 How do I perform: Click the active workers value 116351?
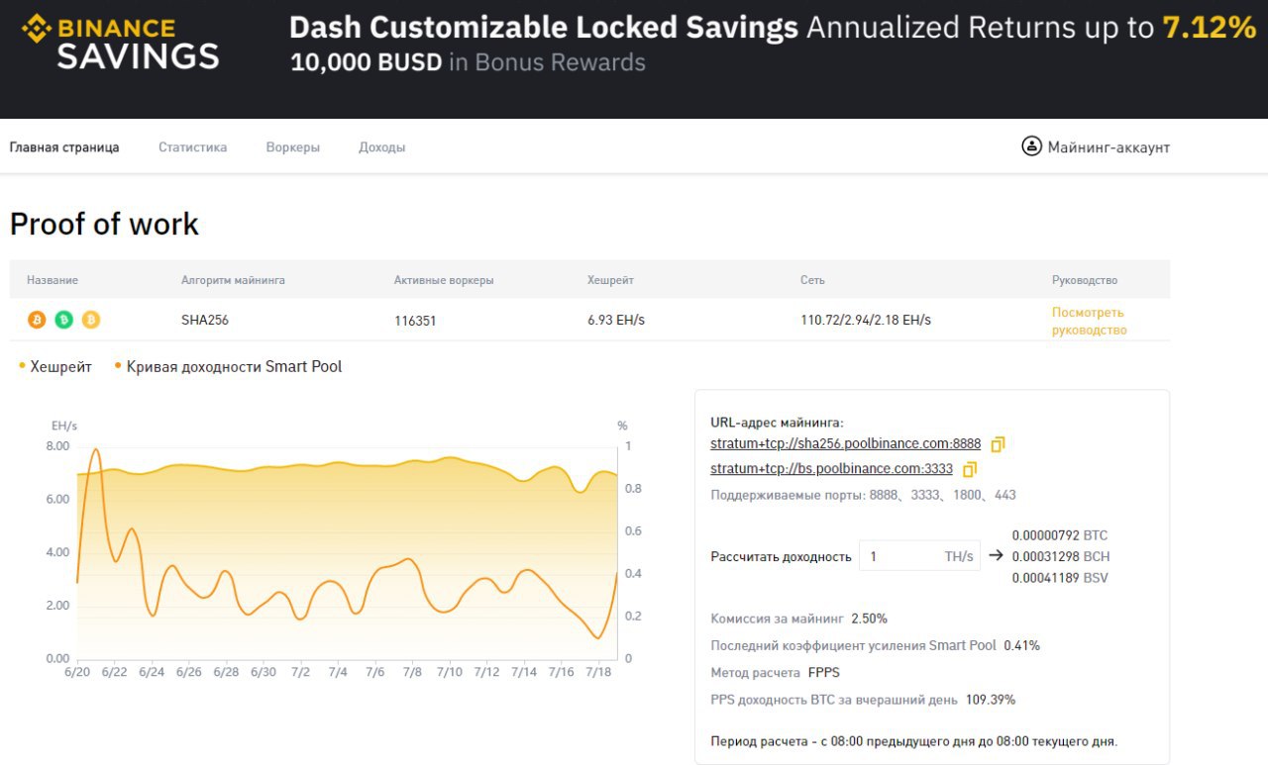tap(415, 321)
